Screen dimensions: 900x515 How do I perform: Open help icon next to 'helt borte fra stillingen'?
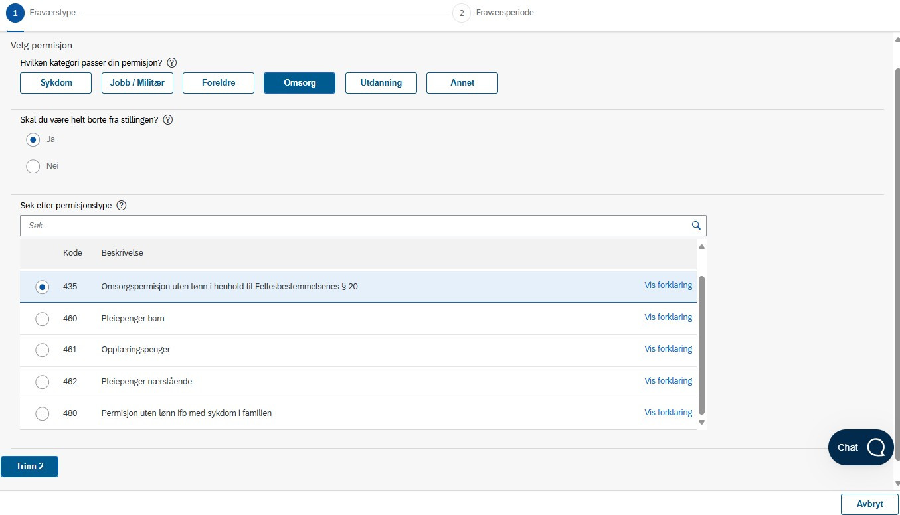(x=168, y=120)
